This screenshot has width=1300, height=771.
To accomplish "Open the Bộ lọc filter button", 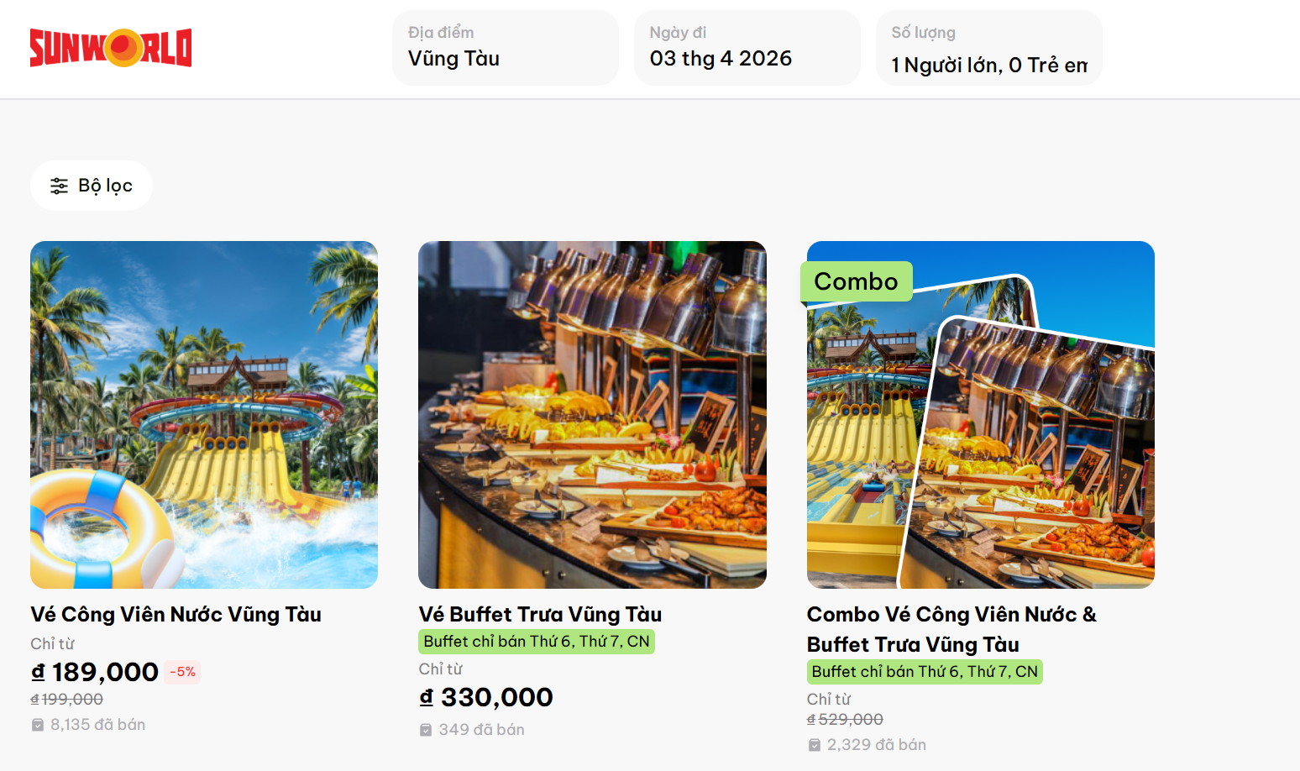I will coord(92,186).
